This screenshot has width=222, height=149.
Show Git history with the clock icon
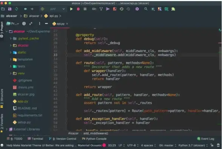pyautogui.click(x=122, y=9)
